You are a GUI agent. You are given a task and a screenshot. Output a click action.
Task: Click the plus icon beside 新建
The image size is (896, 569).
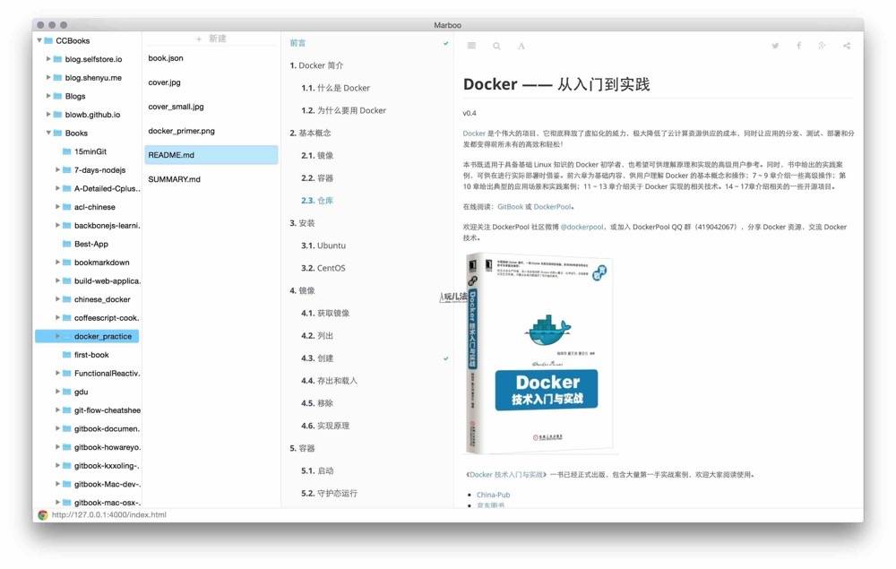pos(199,39)
